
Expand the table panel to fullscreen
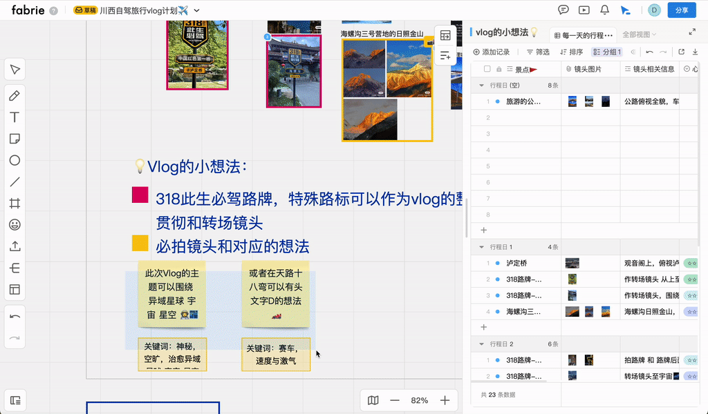pyautogui.click(x=692, y=32)
